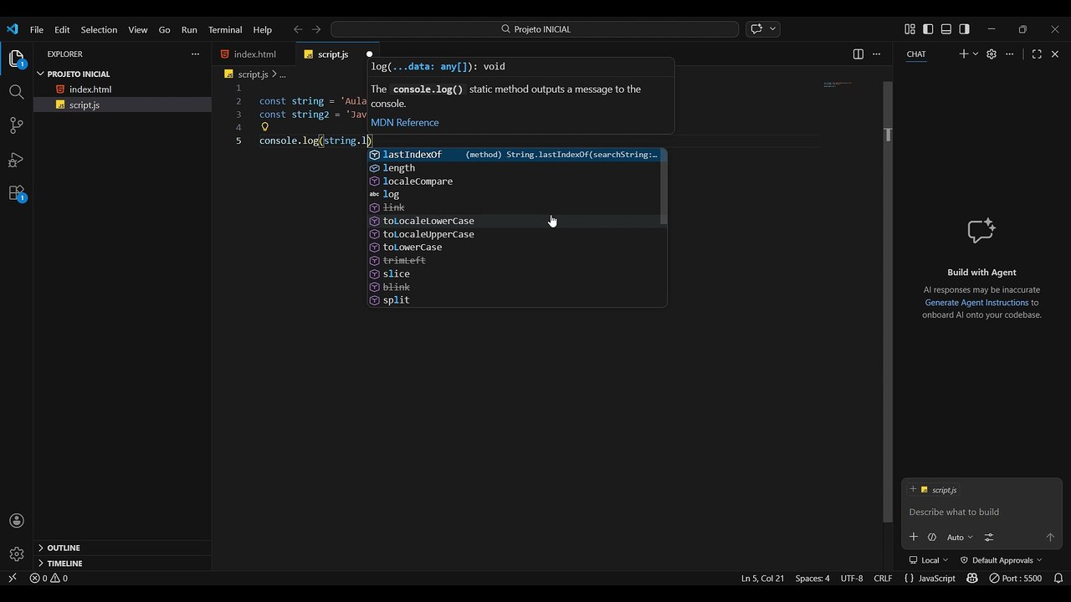
Task: Switch to the index.html tab
Action: [254, 54]
